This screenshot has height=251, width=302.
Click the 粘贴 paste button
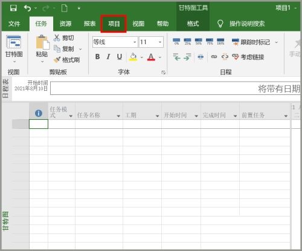point(42,48)
